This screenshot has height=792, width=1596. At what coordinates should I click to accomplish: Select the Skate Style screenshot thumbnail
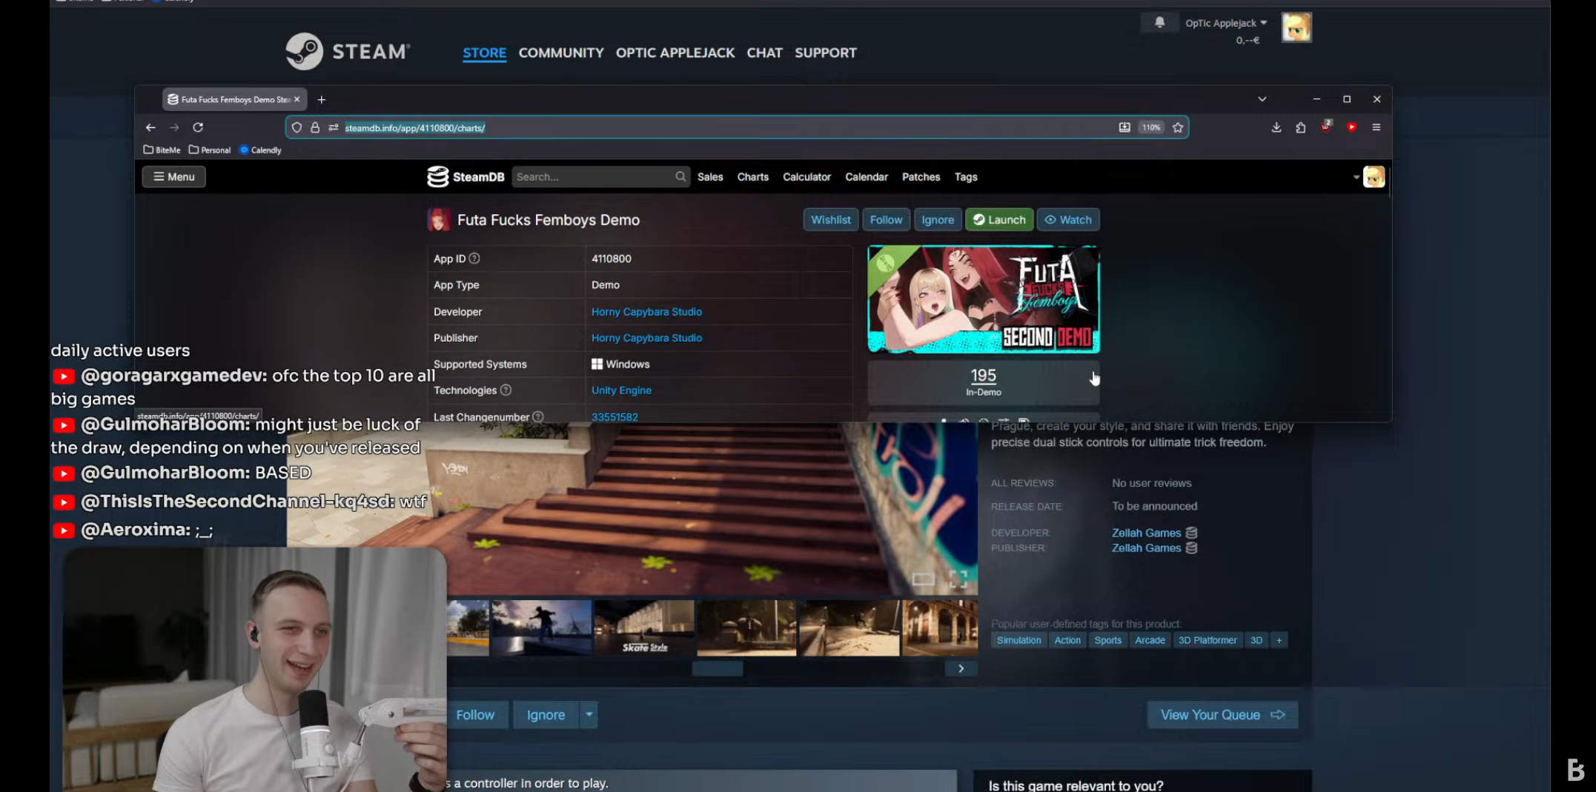(x=643, y=628)
